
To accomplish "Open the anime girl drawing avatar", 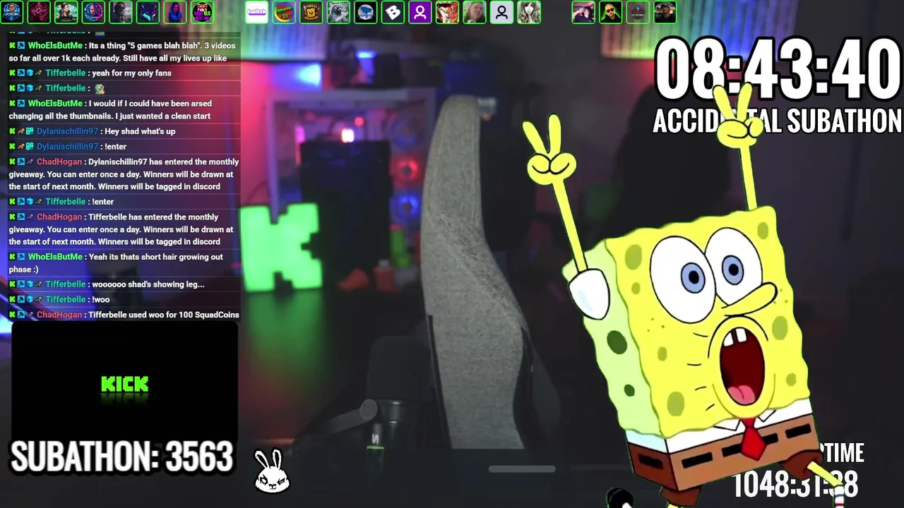I will point(529,12).
